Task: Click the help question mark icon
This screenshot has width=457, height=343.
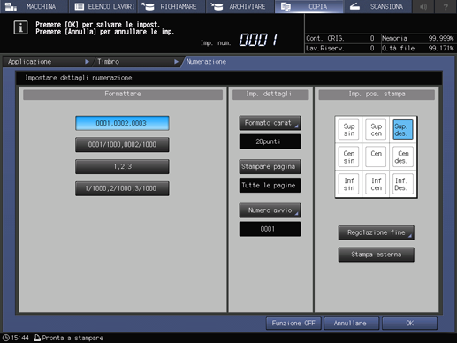Action: tap(446, 6)
